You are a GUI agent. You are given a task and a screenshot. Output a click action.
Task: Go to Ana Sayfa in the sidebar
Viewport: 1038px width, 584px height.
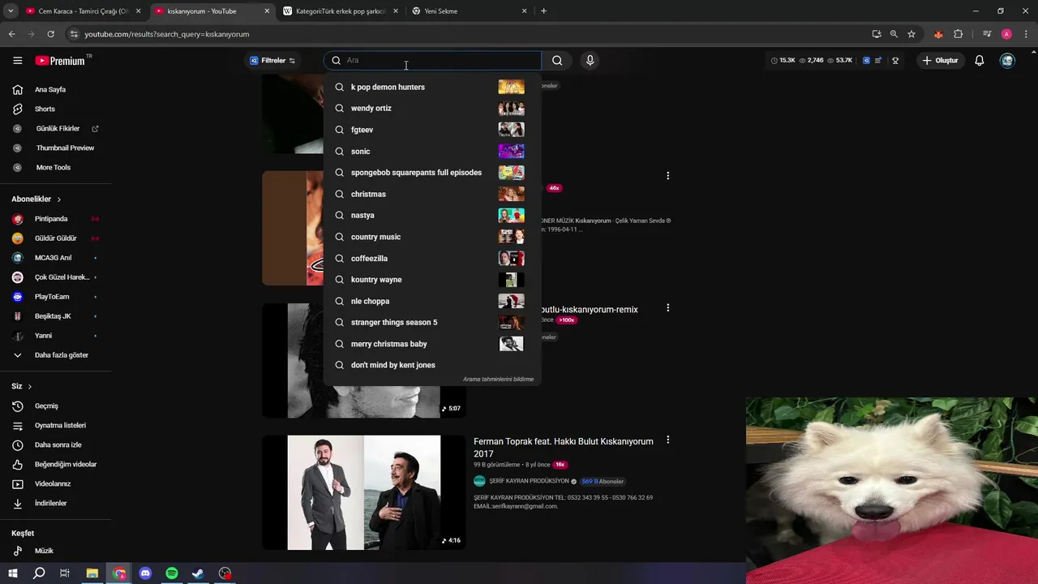tap(49, 89)
